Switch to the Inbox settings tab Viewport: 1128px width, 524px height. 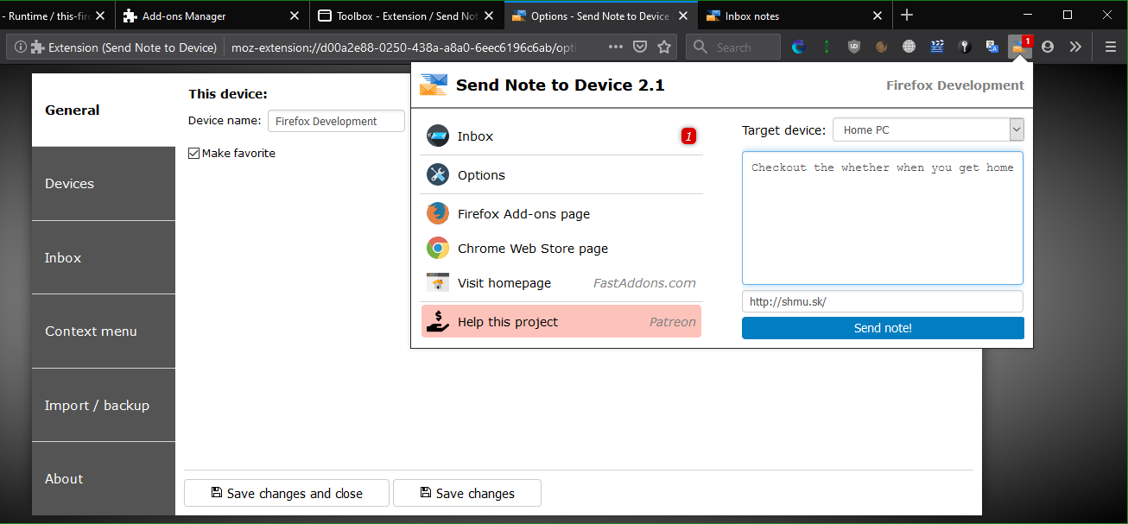pyautogui.click(x=104, y=257)
